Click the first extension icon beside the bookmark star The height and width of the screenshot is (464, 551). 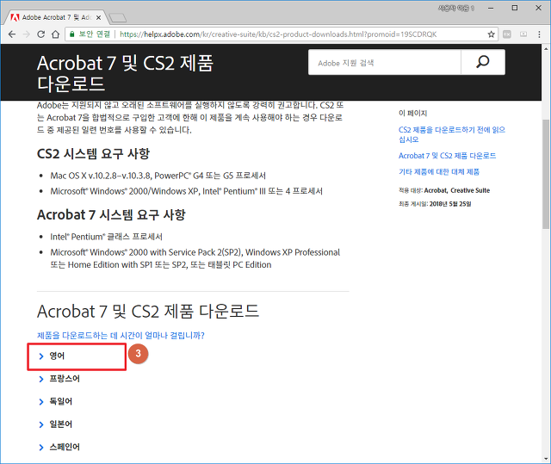[x=507, y=34]
